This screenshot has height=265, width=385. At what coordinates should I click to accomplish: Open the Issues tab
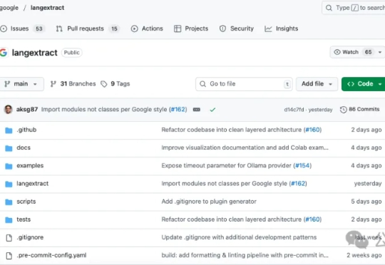click(23, 28)
